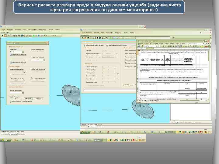Click the calculate button in the right window dialog
Viewport: 219px width, 164px height.
127,85
